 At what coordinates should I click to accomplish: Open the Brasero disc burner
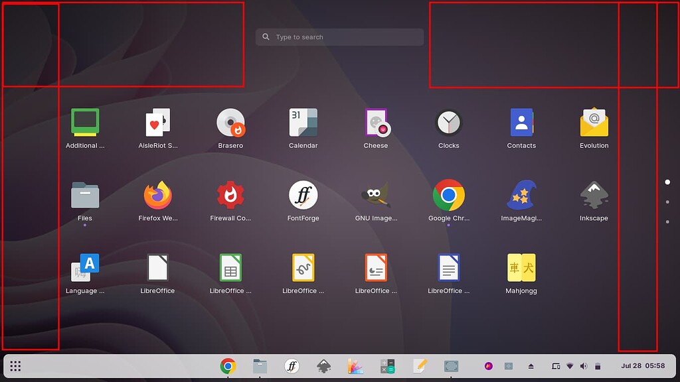tap(230, 123)
